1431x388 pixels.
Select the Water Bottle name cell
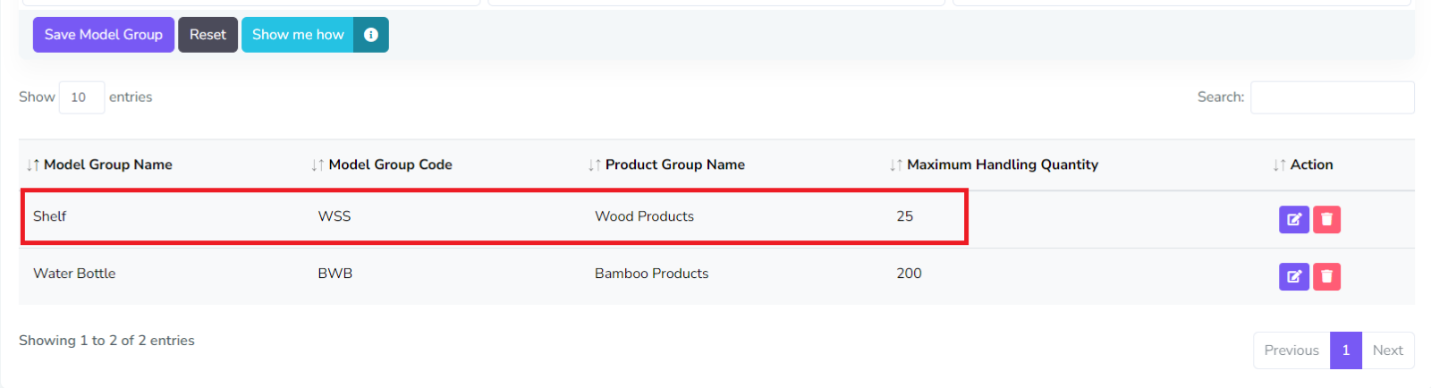[x=74, y=274]
